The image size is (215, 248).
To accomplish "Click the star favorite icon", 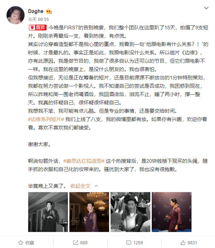I will [x=21, y=243].
